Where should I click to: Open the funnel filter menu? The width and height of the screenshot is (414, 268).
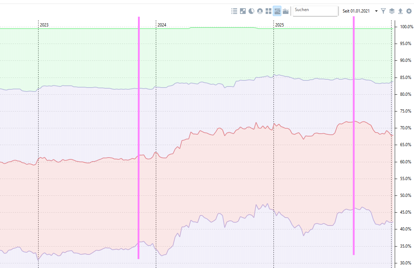coord(383,11)
